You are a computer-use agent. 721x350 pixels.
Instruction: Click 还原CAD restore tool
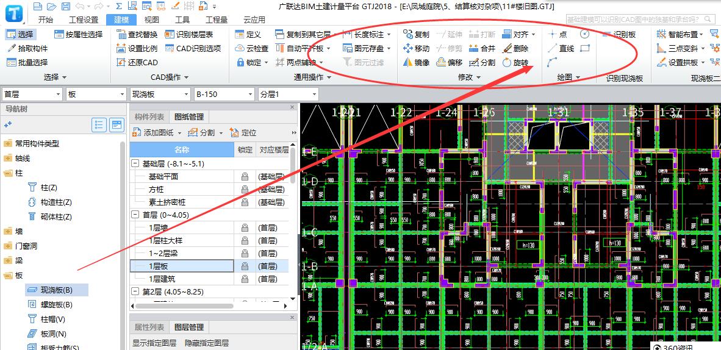tap(137, 63)
